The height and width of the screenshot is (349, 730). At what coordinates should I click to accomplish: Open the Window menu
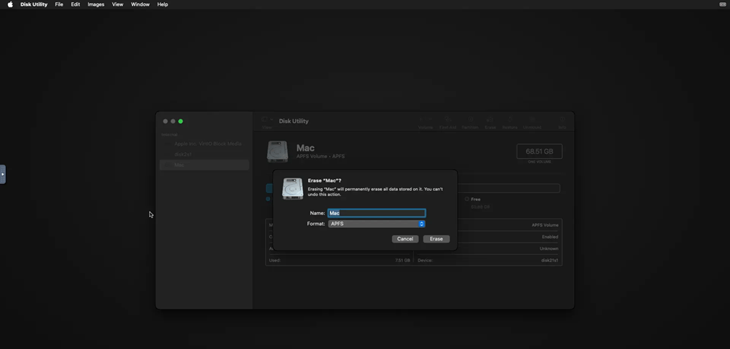coord(140,4)
